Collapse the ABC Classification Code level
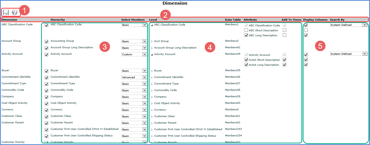Viewport: 370px width, 145px height. click(x=152, y=25)
